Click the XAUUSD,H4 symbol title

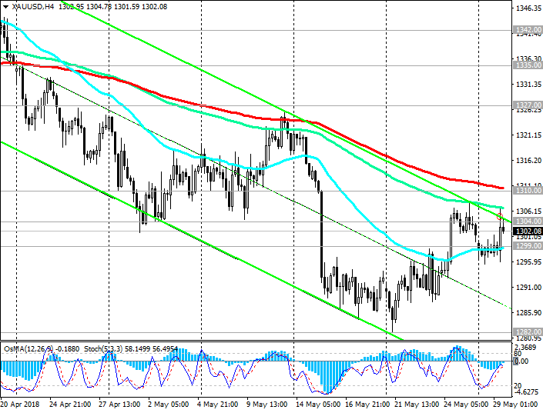[31, 6]
